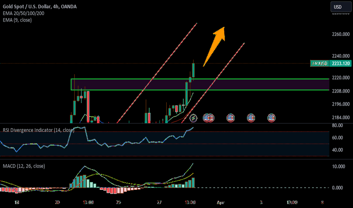Click the 40.00 RSI scale label
The width and height of the screenshot is (353, 208).
(337, 150)
